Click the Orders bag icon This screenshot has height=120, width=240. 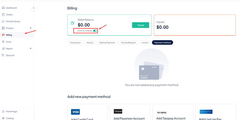coord(3,14)
